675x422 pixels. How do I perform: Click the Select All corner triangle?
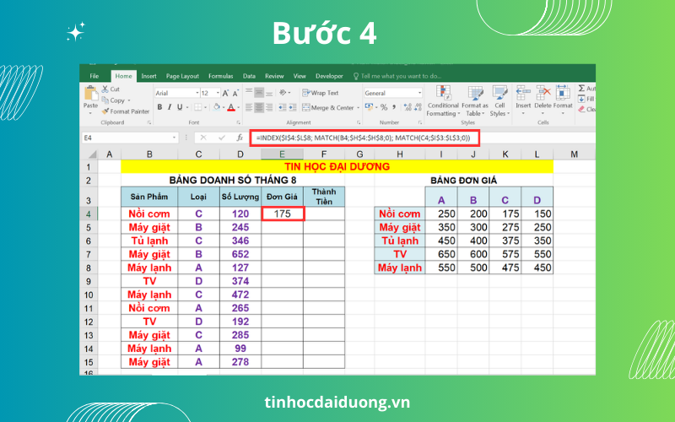pyautogui.click(x=92, y=154)
